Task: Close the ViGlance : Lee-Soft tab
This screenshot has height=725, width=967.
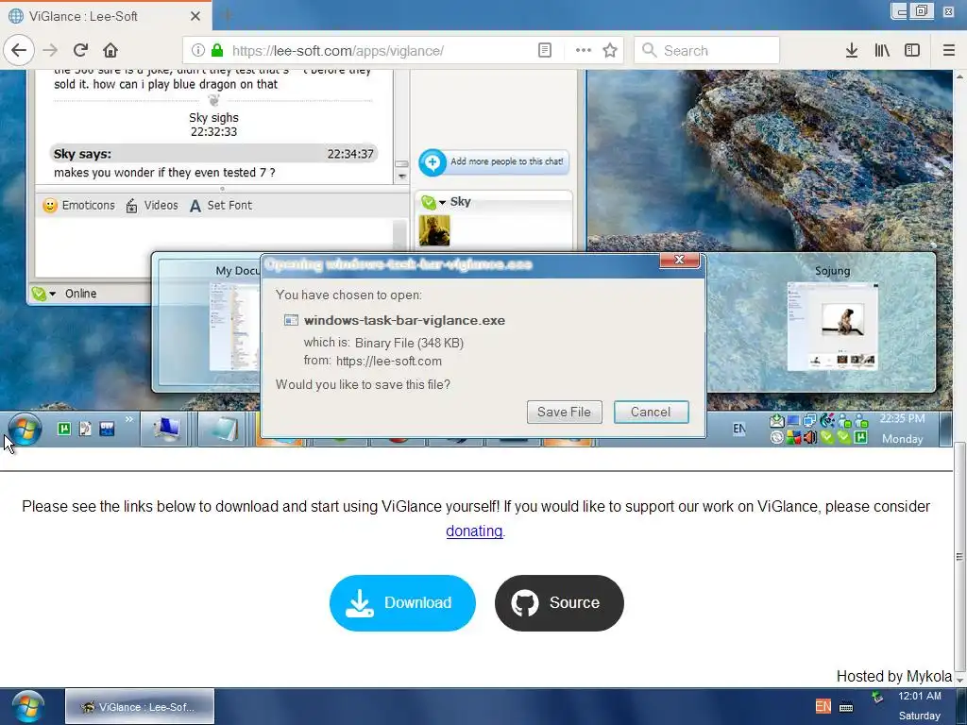Action: 195,16
